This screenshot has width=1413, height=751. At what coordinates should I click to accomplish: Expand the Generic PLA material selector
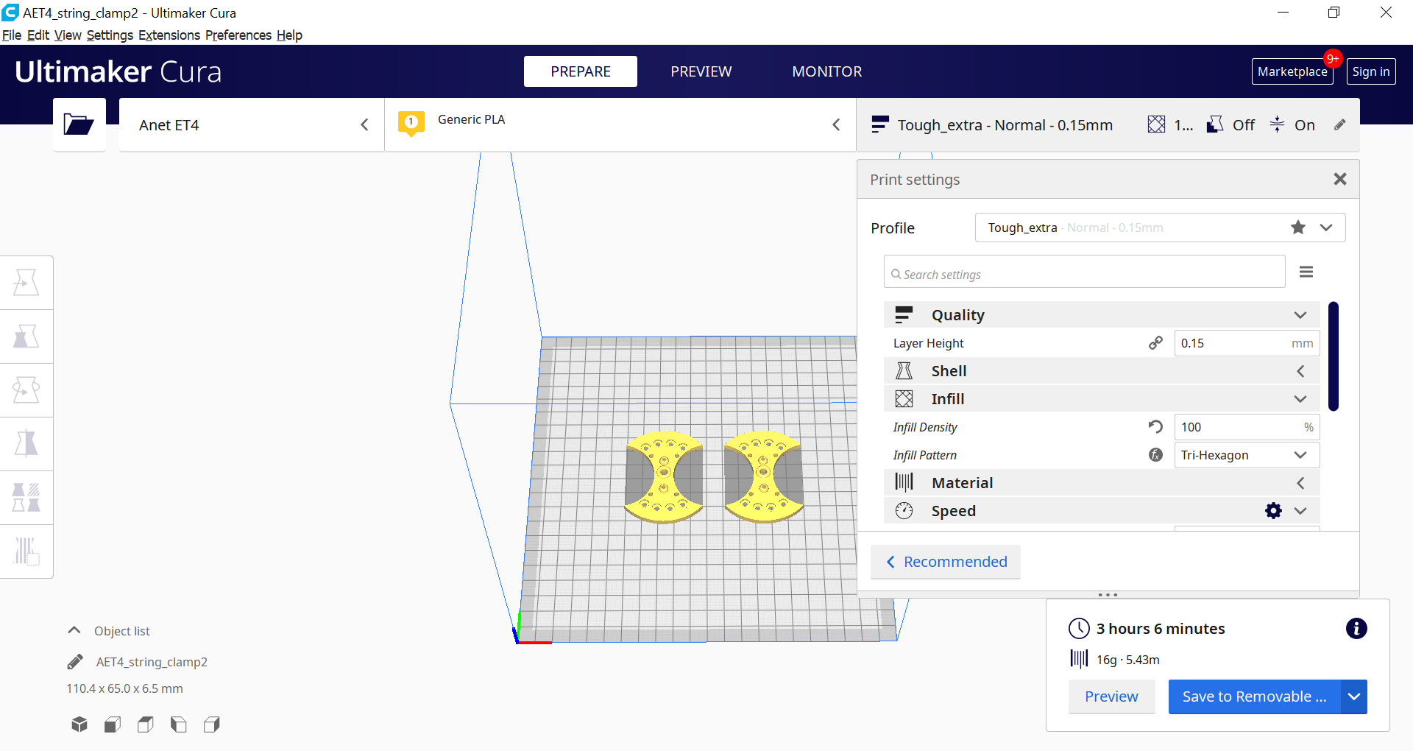(x=620, y=124)
